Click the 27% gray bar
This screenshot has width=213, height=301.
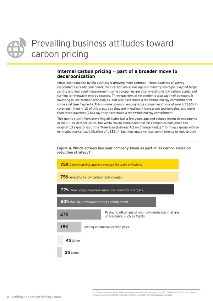[79, 214]
